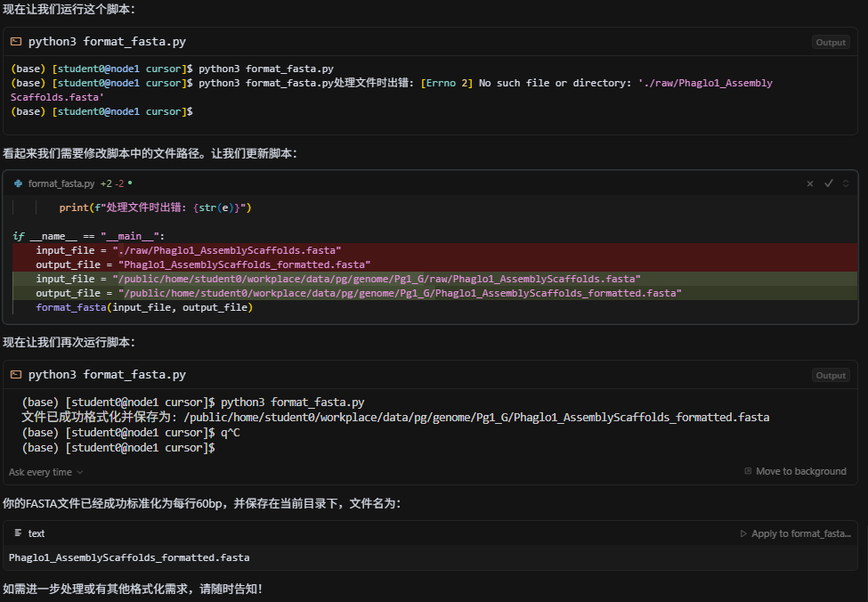Viewport: 868px width, 602px height.
Task: Click the Output badge on the second terminal block
Action: click(x=831, y=375)
